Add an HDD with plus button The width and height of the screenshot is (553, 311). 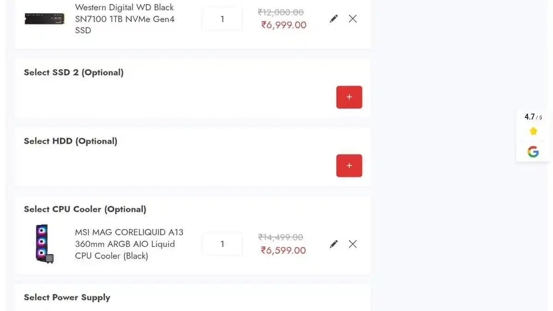click(349, 166)
